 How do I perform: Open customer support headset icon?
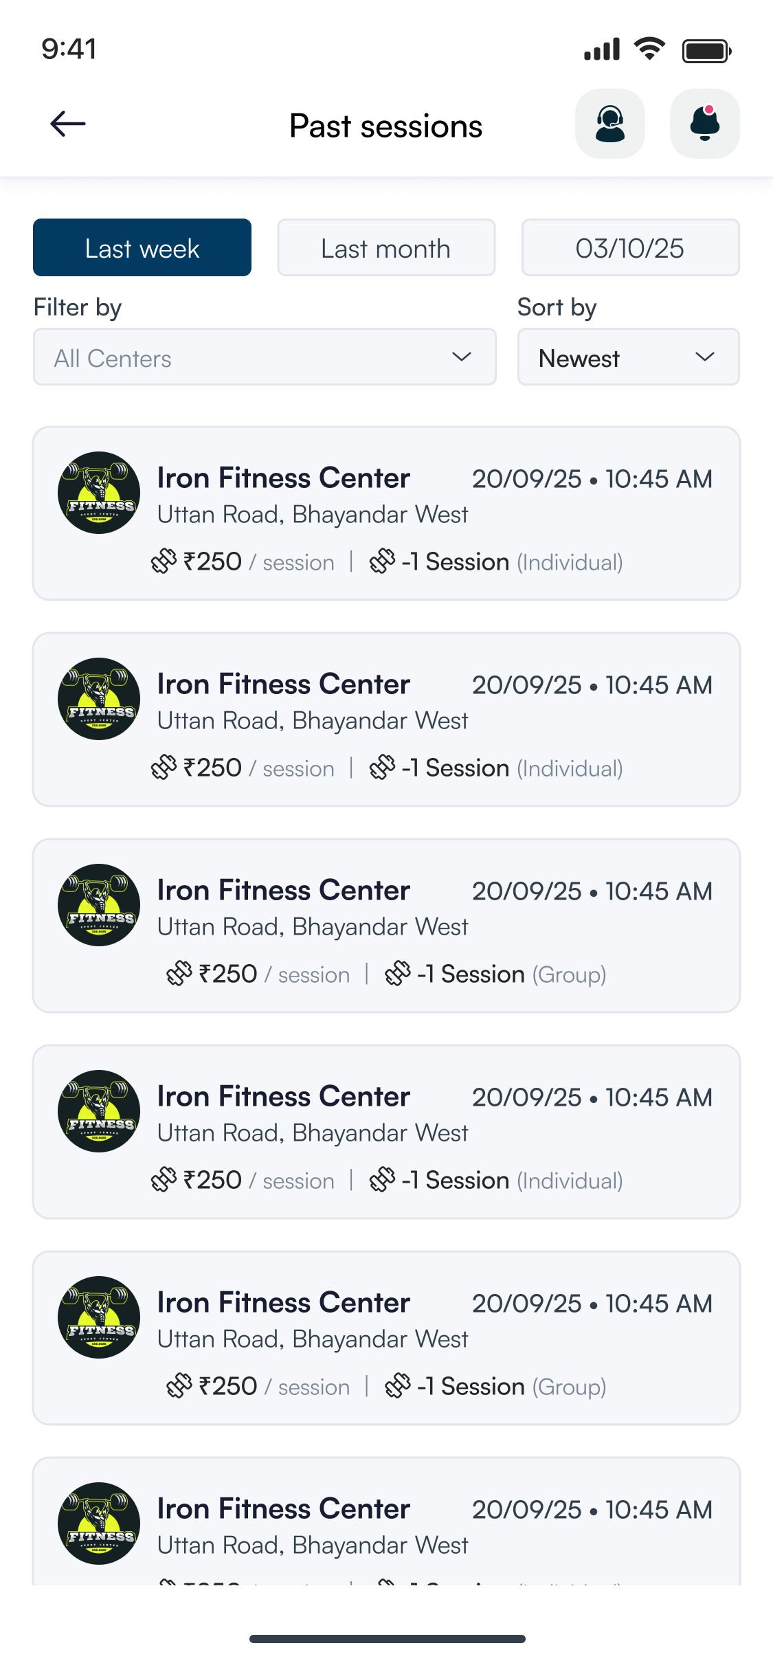click(x=609, y=124)
